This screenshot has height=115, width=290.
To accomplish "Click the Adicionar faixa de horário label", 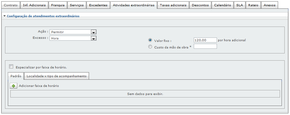I will (x=39, y=86).
